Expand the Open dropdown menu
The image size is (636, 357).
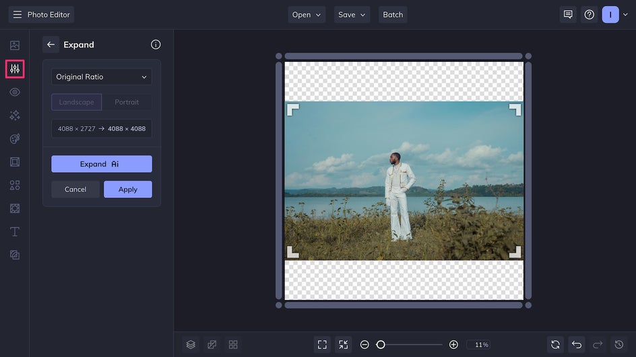(x=307, y=15)
